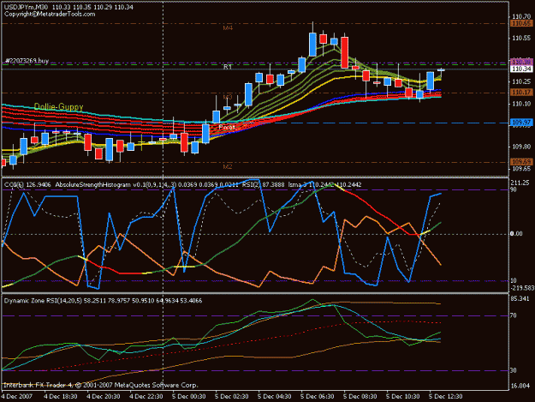Select the R1 resistance level label
535x402 pixels.
(x=228, y=67)
